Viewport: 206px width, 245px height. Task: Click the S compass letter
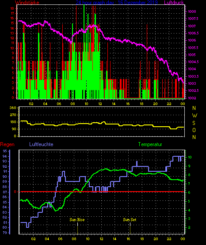pos(194,123)
